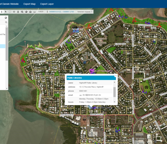The image size is (167, 144).
Task: Click the globe full-extent icon in toolbar
Action: pos(26,12)
